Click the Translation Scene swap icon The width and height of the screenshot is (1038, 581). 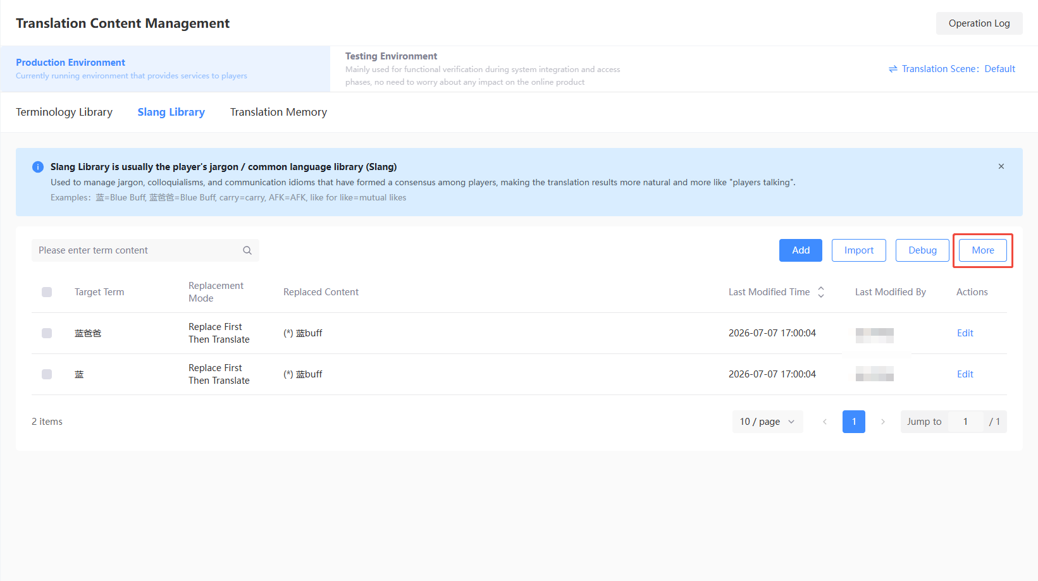tap(893, 69)
